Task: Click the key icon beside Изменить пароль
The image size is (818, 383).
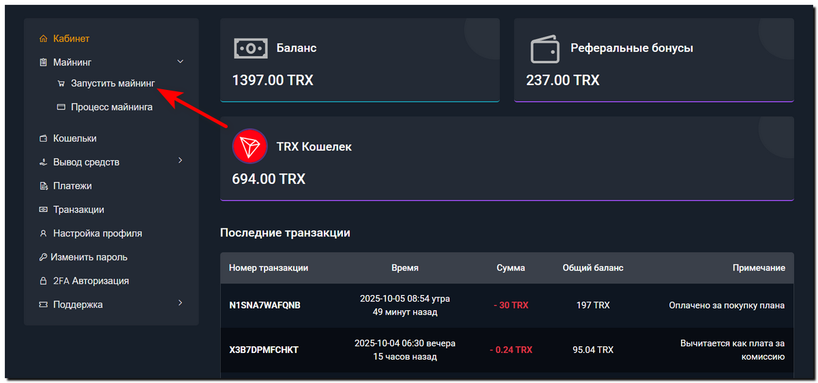Action: click(x=44, y=257)
